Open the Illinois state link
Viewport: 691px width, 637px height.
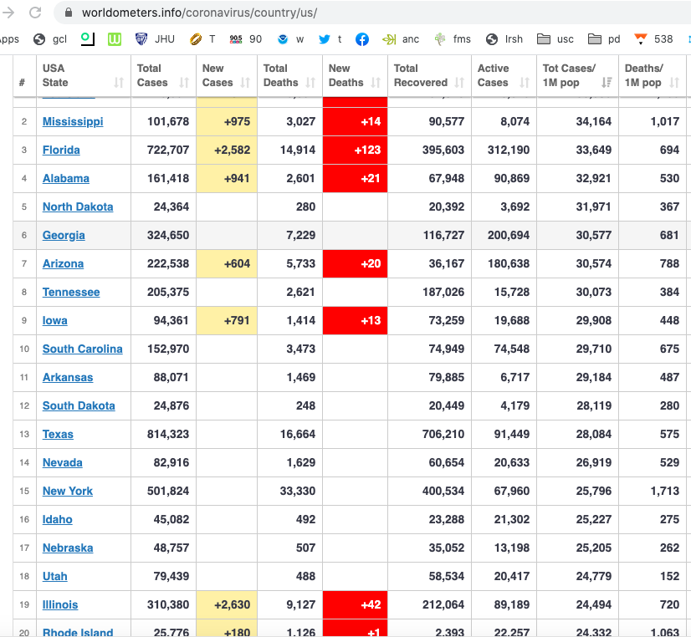(x=60, y=604)
